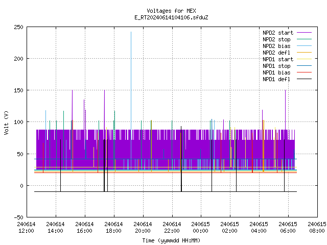Viewport: 327px width, 245px height.
Task: Click the purple NPD2 start legend line
Action: 304,33
